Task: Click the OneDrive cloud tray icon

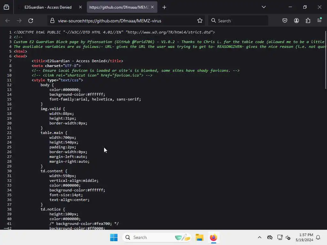Action: pyautogui.click(x=270, y=237)
